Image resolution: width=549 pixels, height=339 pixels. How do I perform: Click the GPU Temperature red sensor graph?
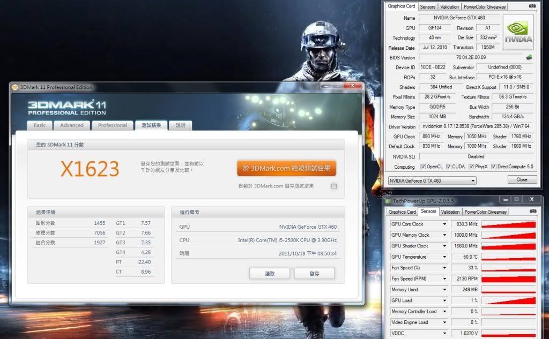tap(508, 257)
